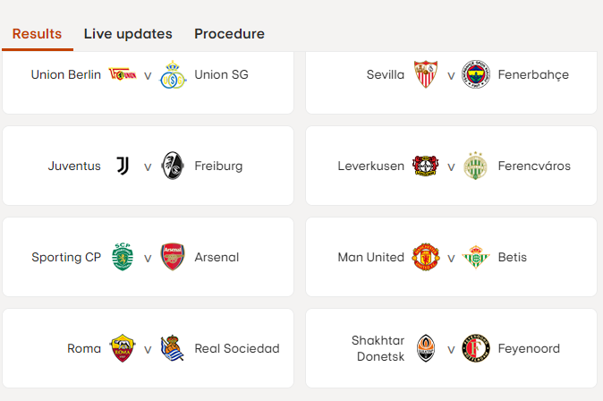Click the Union SG club crest

173,75
